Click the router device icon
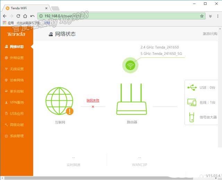Image resolution: width=222 pixels, height=180 pixels. pos(131,101)
